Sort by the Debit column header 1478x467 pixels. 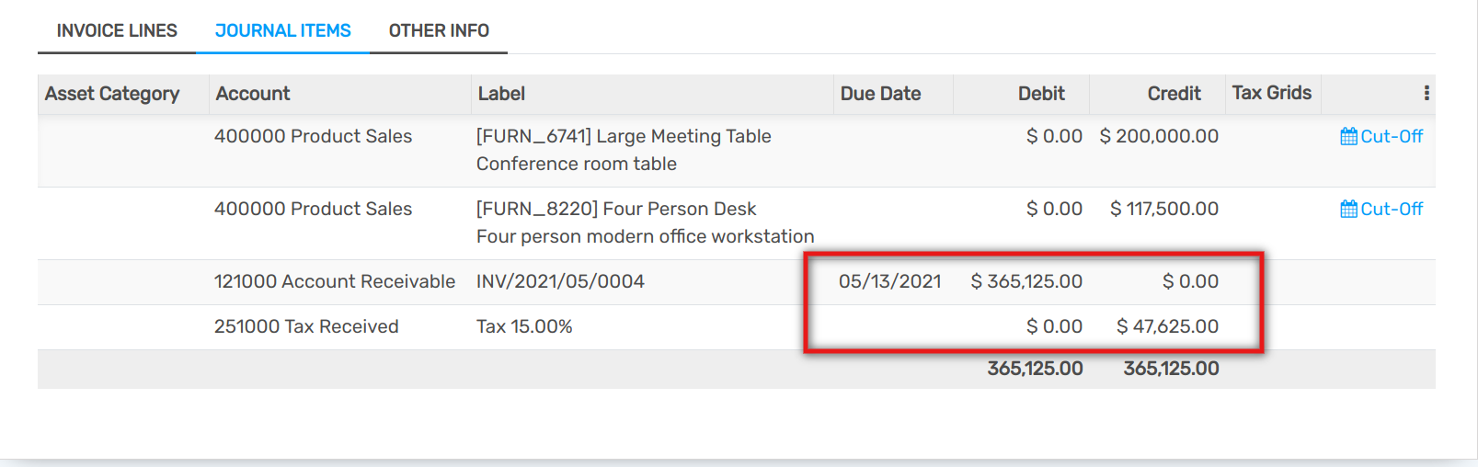(x=1041, y=94)
